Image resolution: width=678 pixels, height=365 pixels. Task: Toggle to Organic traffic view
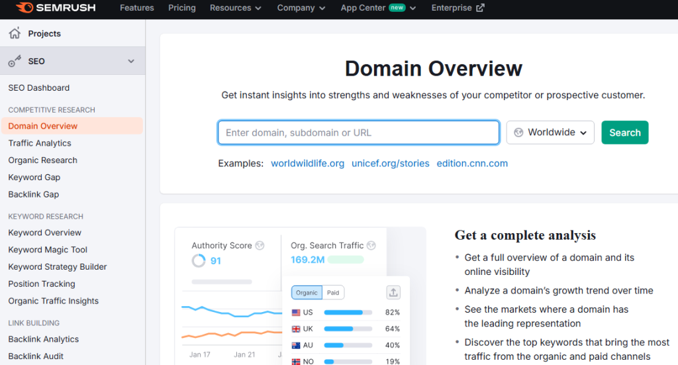(307, 292)
